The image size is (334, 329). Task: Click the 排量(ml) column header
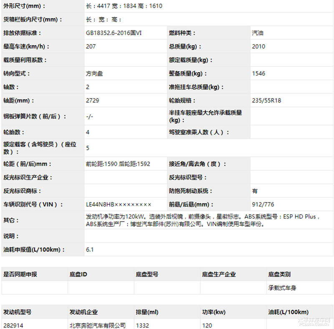[147, 312]
